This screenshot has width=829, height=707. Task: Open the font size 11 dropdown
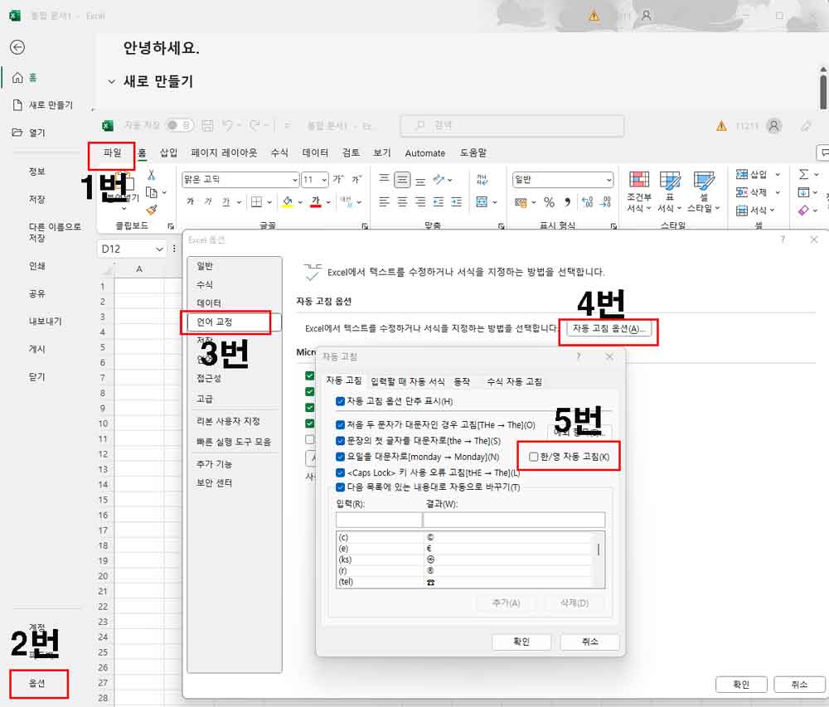click(x=323, y=180)
